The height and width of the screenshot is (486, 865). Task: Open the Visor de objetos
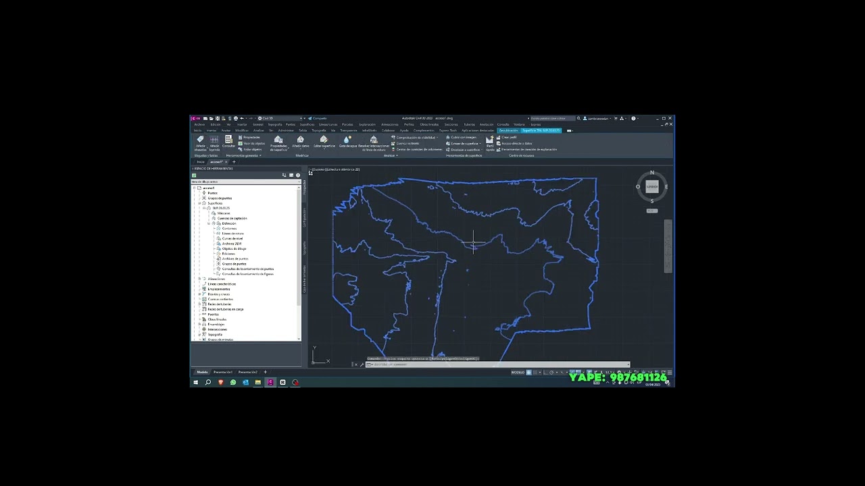coord(252,144)
